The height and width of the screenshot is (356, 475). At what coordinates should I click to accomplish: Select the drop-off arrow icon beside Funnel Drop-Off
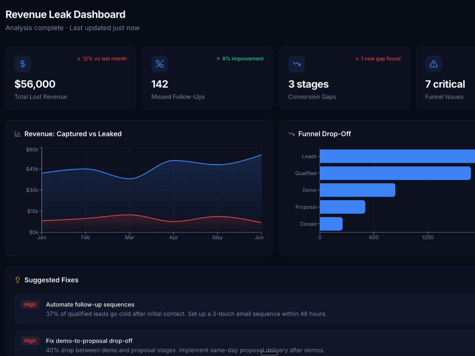[291, 134]
